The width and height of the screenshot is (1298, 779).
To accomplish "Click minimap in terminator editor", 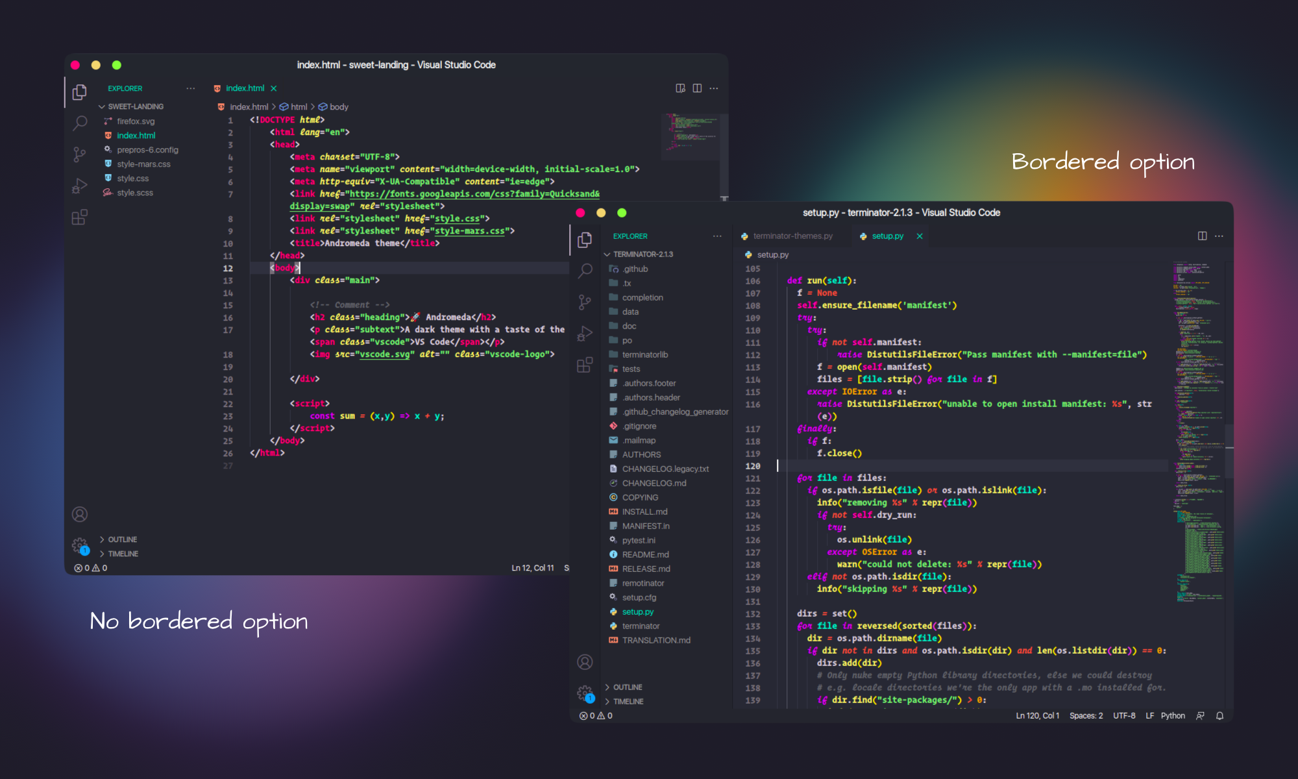I will [1198, 432].
